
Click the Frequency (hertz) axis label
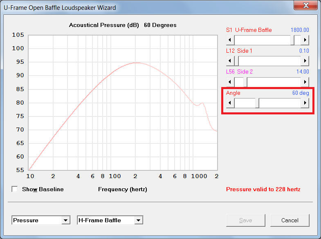click(x=123, y=189)
